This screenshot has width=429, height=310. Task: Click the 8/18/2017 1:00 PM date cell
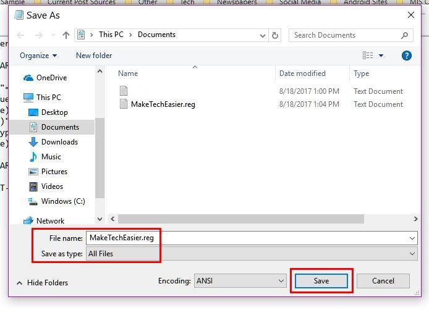coord(309,91)
